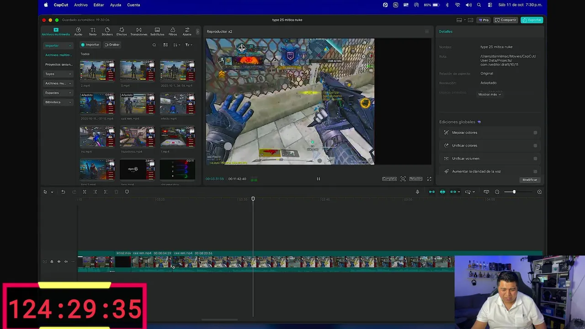Click the Compartir button
The width and height of the screenshot is (585, 329).
point(506,20)
